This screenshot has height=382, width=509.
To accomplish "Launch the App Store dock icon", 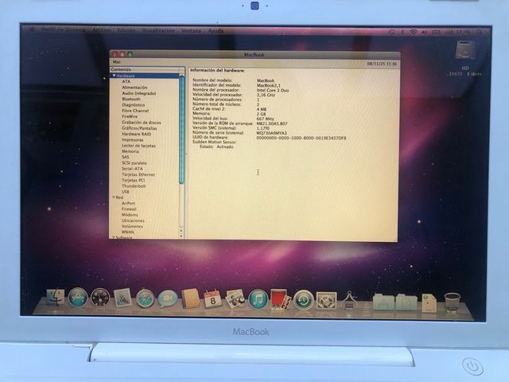I will click(x=78, y=297).
